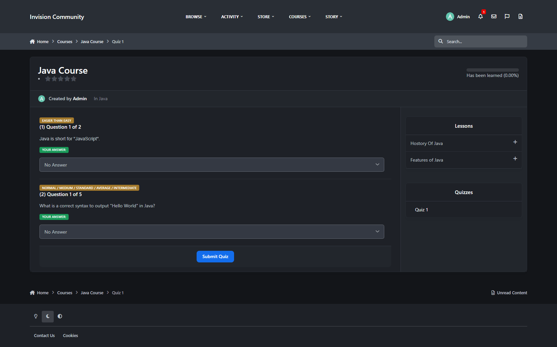Open the reports flag icon
The width and height of the screenshot is (557, 347).
[x=507, y=17]
